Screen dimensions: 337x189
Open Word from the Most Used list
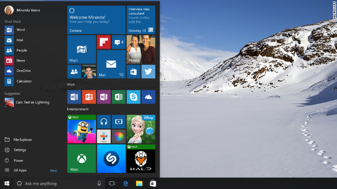tap(15, 30)
